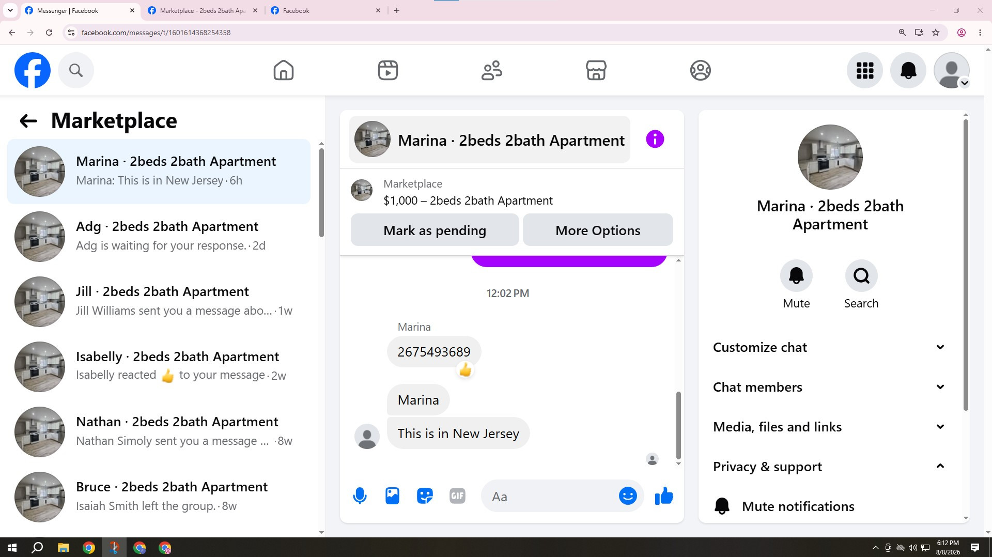Open the tab search dropdown arrow
Image resolution: width=992 pixels, height=557 pixels.
(x=10, y=10)
